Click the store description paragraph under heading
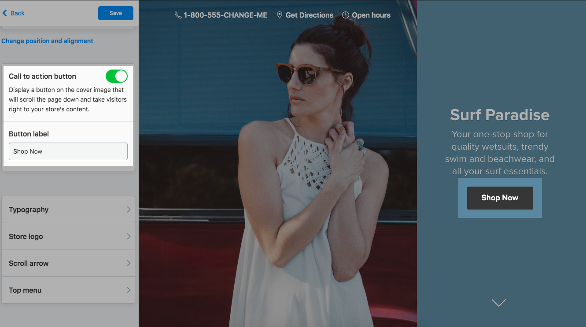This screenshot has width=586, height=327. pyautogui.click(x=500, y=153)
